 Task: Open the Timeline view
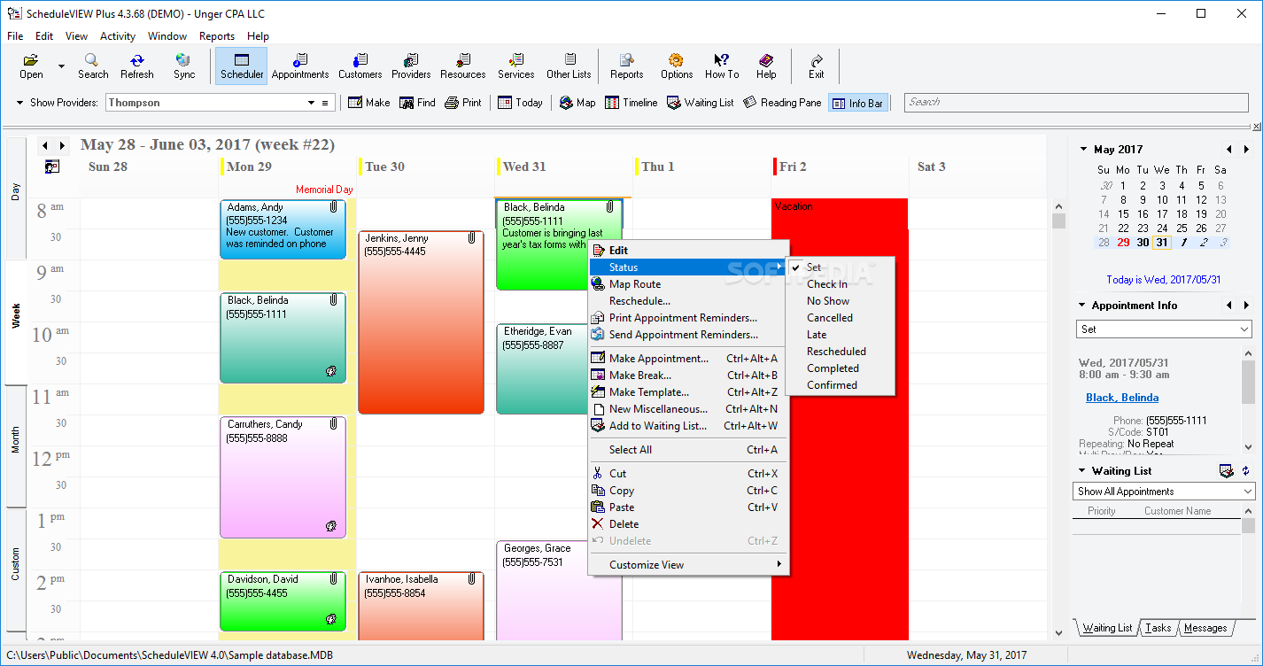[x=631, y=103]
